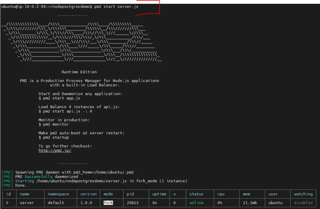This screenshot has height=209, width=320.
Task: Click 'Load Balance 4 instances of api.js:' text
Action: click(x=79, y=107)
